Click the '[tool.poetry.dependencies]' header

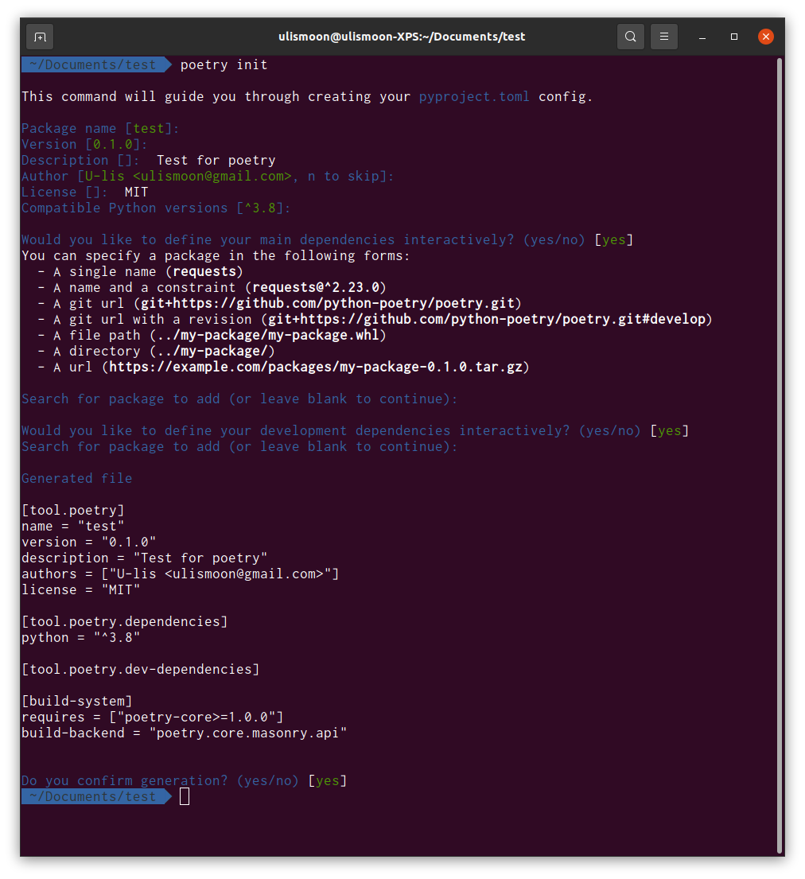click(x=124, y=622)
